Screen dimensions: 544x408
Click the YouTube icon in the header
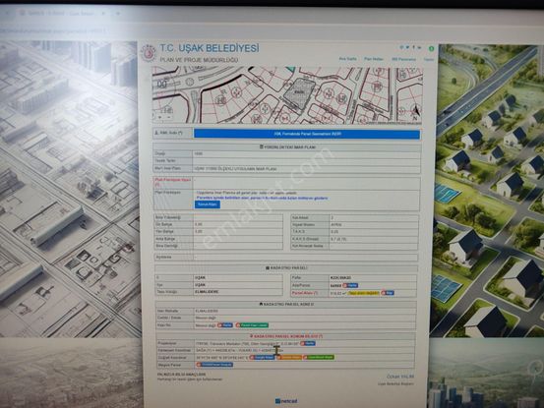pos(419,47)
